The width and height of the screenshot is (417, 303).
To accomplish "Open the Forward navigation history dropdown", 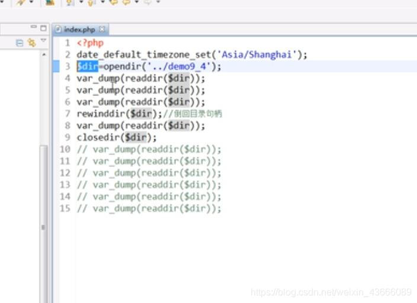I will tap(158, 2).
